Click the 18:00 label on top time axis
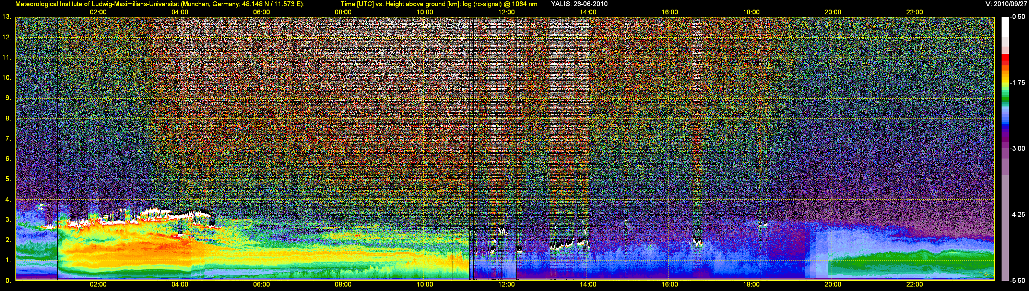The height and width of the screenshot is (291, 1029). (752, 12)
